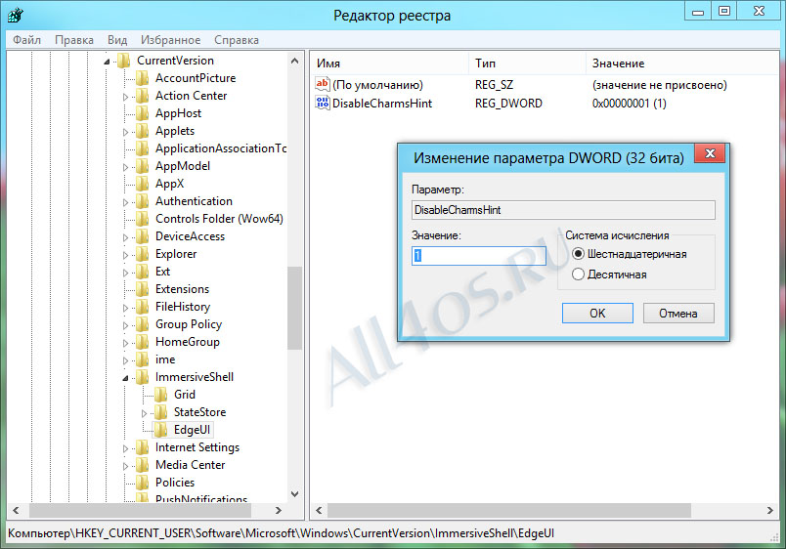Choose the Десятичная radio button
Image resolution: width=786 pixels, height=549 pixels.
pos(578,274)
